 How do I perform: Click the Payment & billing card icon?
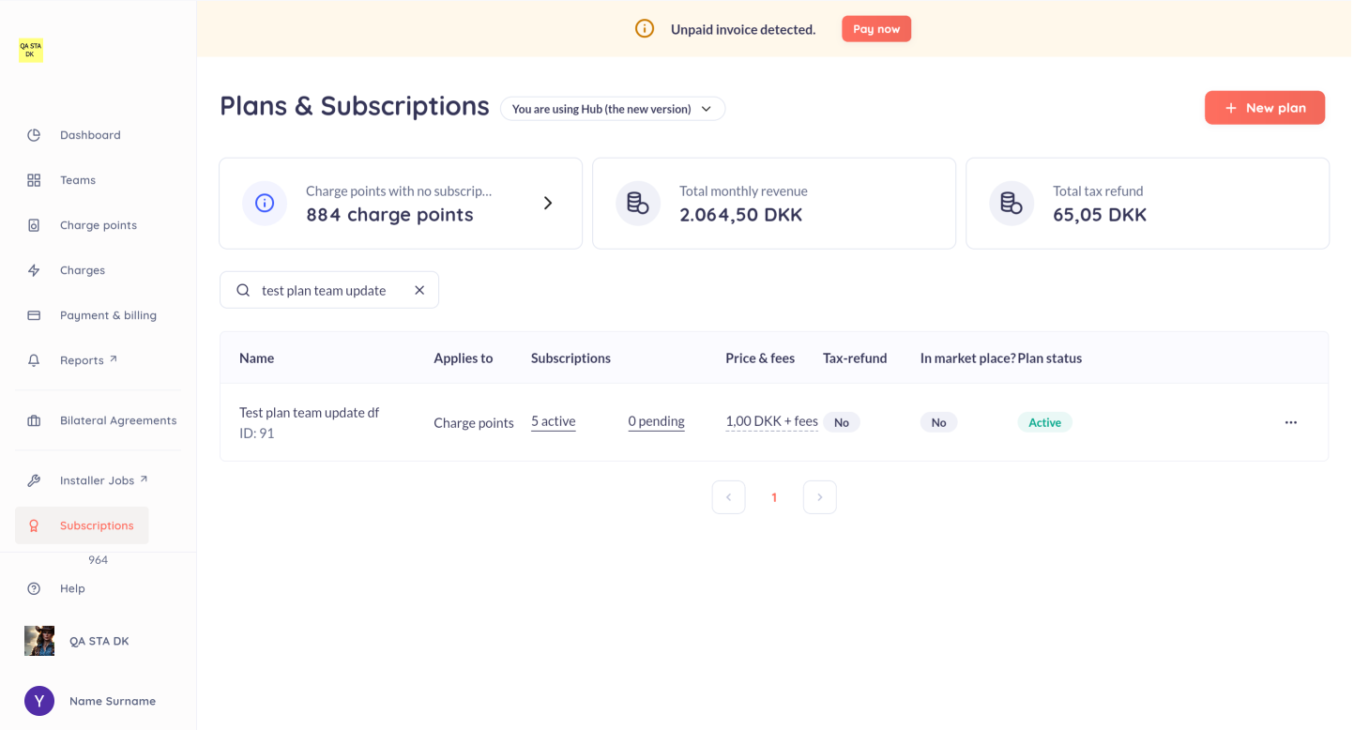34,315
